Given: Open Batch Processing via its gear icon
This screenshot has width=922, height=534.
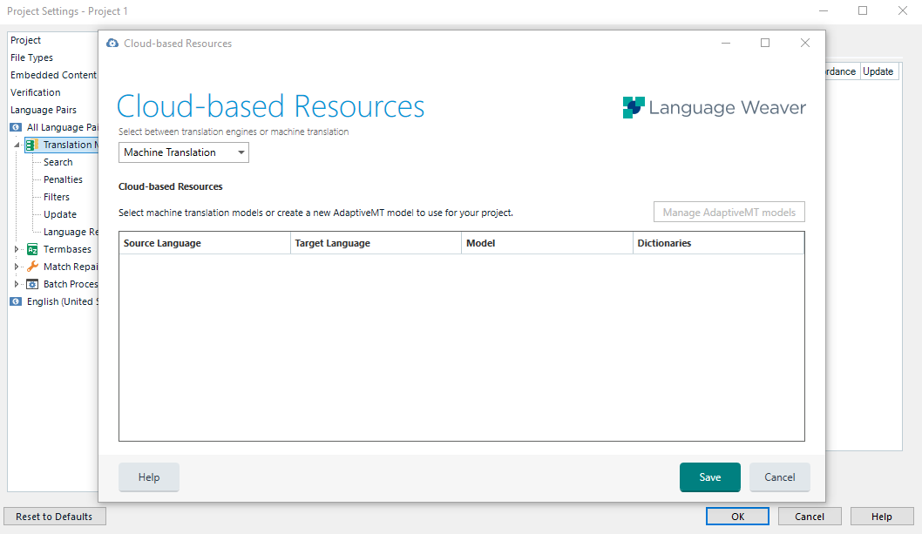Looking at the screenshot, I should [x=33, y=284].
